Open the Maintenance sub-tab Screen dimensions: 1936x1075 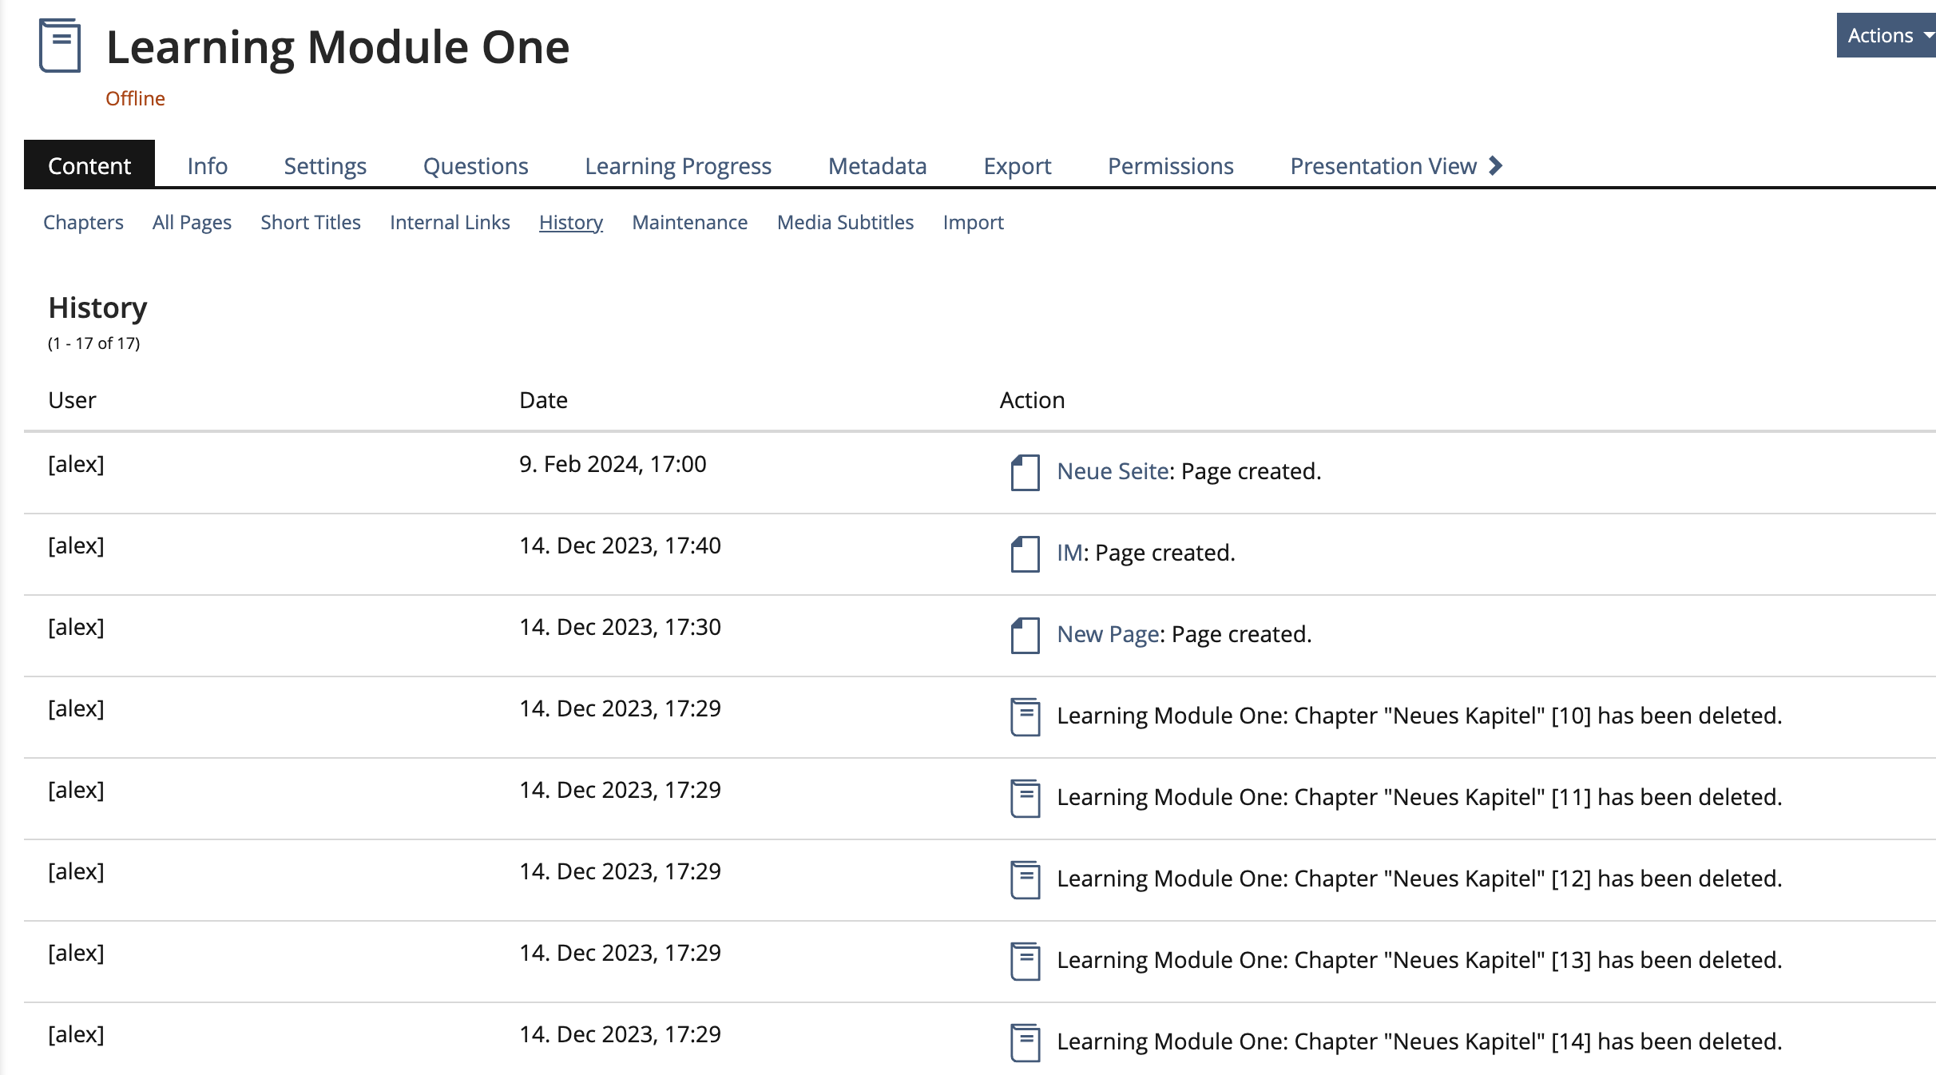pyautogui.click(x=689, y=222)
